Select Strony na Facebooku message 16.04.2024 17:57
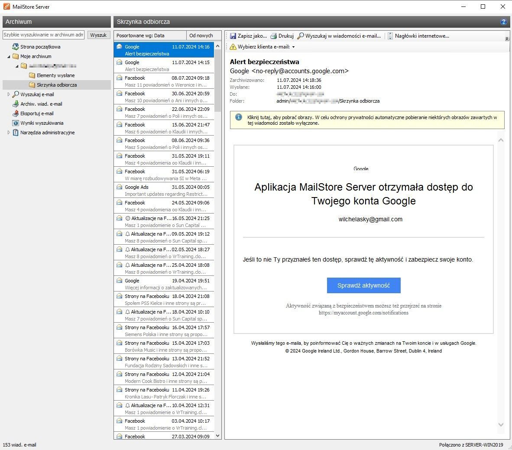The width and height of the screenshot is (512, 450). click(x=164, y=331)
